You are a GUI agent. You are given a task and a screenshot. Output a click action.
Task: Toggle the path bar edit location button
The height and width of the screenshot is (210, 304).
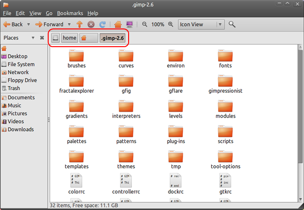55,38
